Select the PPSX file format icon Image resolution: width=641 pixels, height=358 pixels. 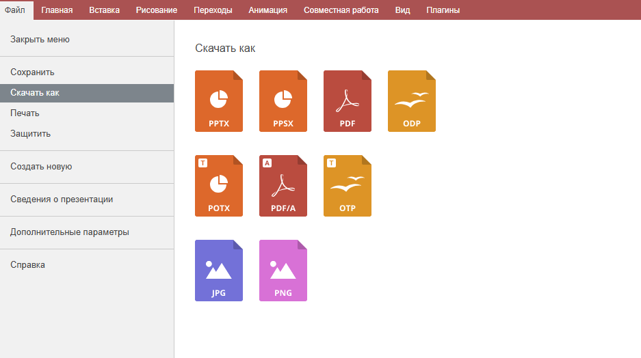click(283, 101)
